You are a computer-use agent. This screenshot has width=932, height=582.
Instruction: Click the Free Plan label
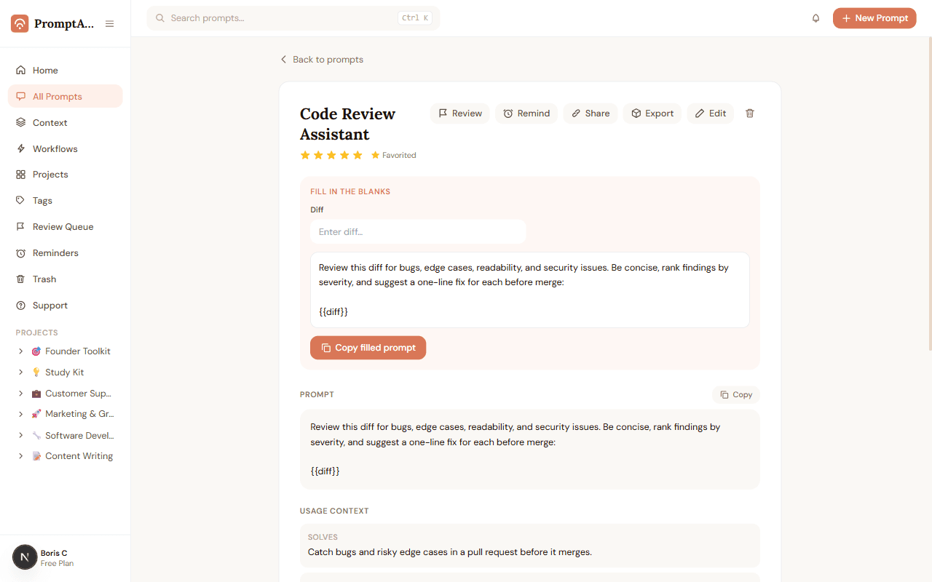pyautogui.click(x=57, y=564)
